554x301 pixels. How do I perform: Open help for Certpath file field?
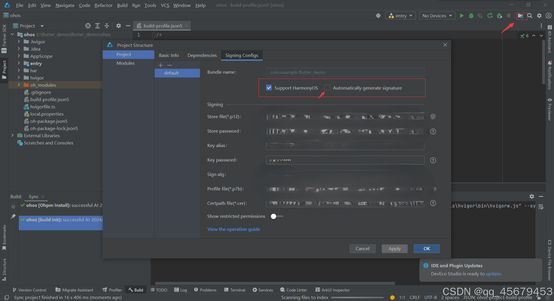point(433,203)
